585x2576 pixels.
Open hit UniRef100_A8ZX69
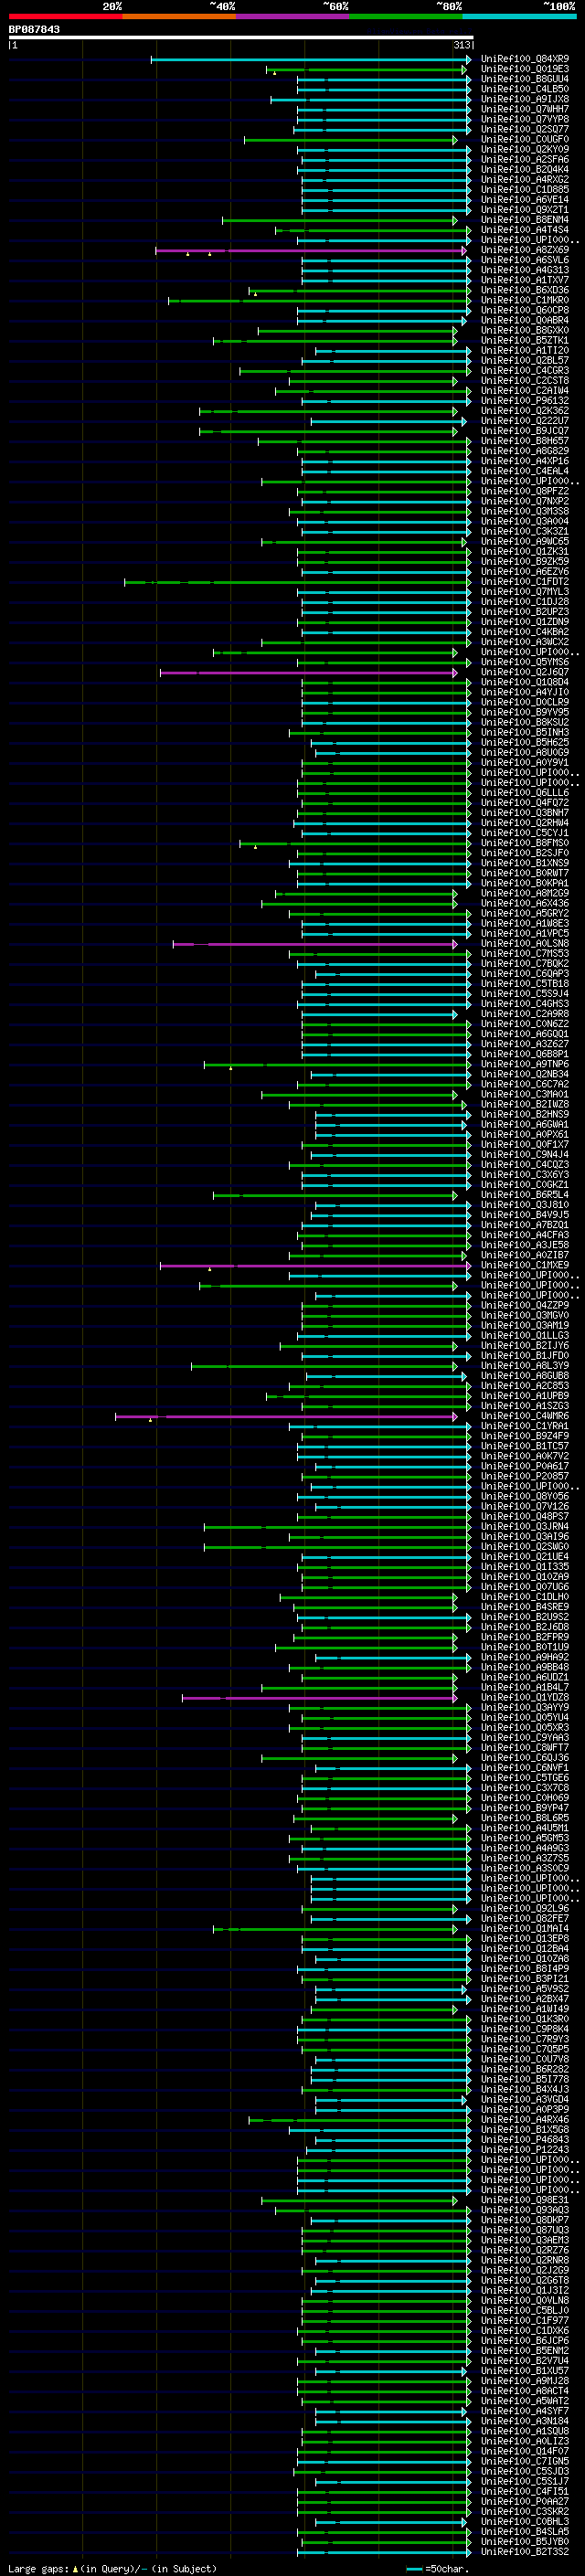point(524,250)
